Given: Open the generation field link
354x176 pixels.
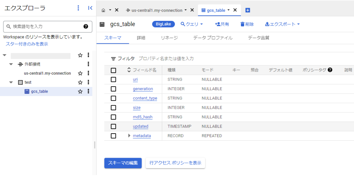Looking at the screenshot, I should [143, 89].
